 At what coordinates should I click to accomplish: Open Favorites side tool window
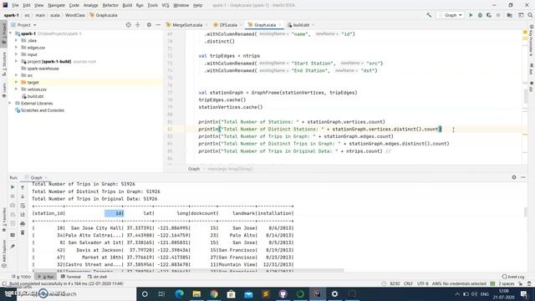(3, 219)
